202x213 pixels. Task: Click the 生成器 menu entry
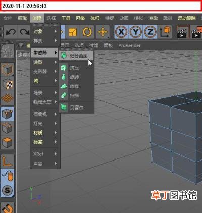[x=44, y=53]
